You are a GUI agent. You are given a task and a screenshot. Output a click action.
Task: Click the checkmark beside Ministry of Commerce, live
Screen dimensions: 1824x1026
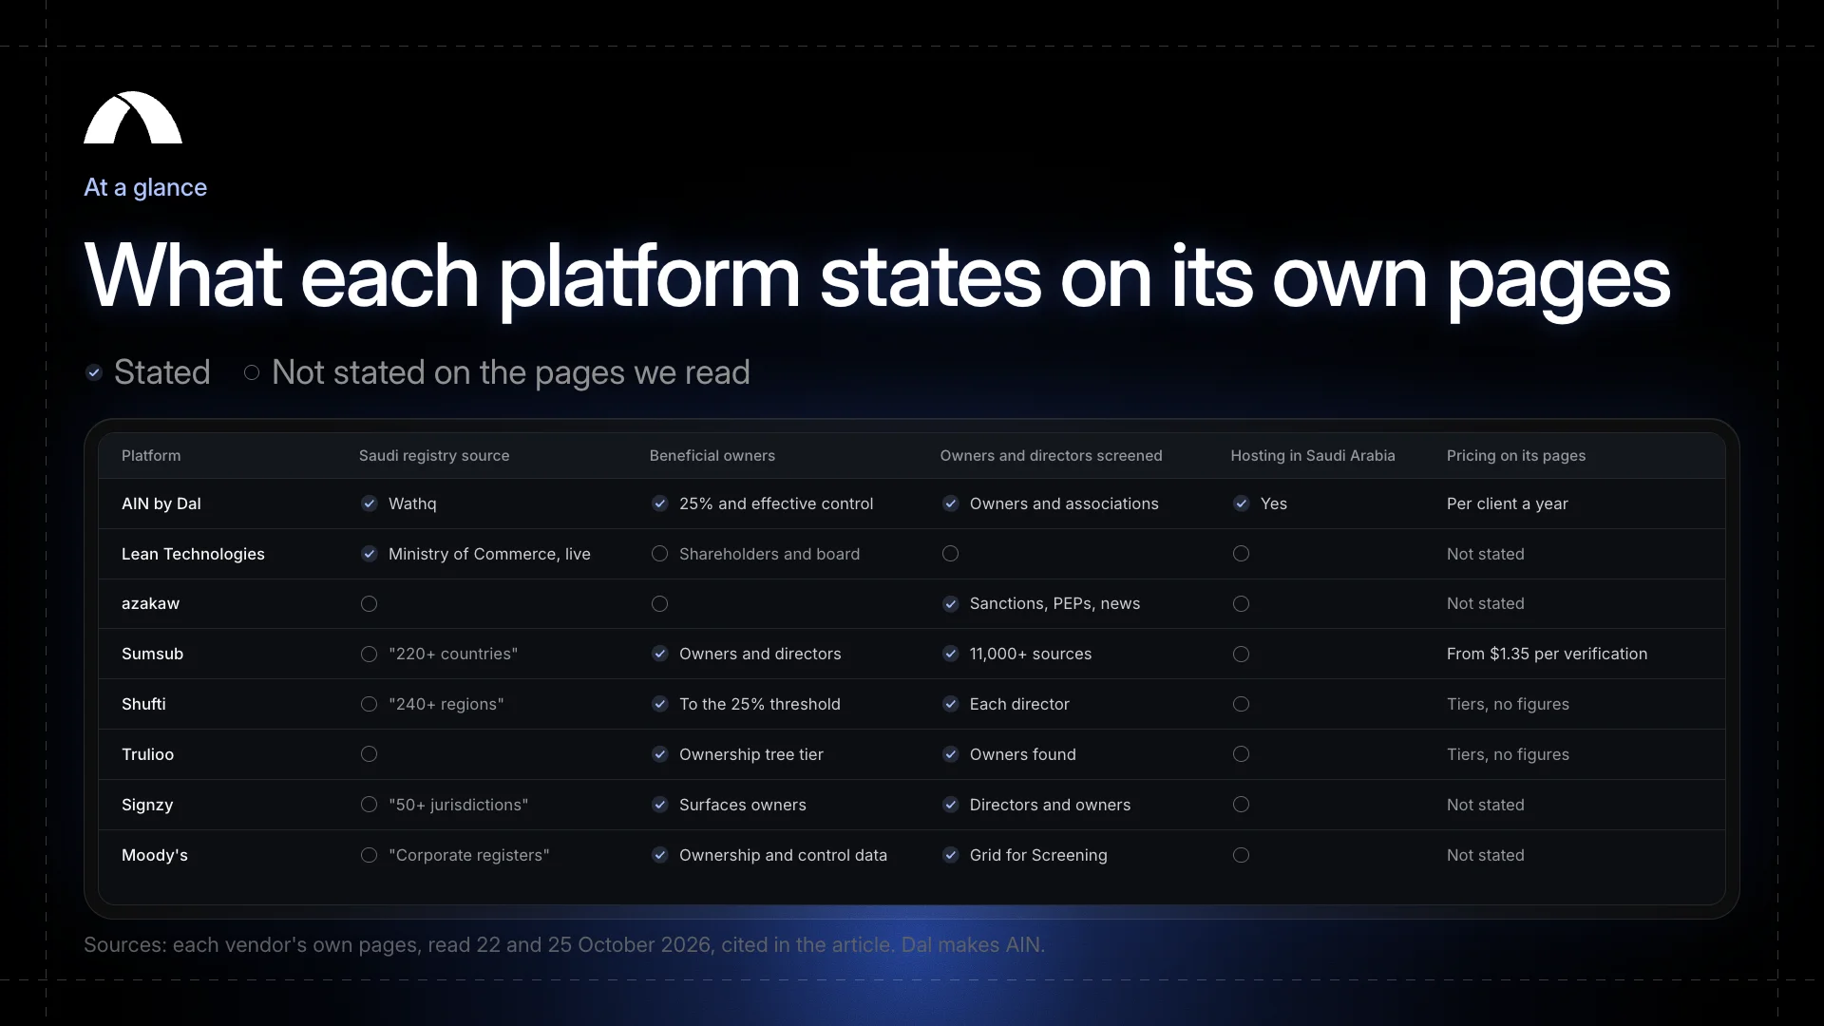[370, 554]
